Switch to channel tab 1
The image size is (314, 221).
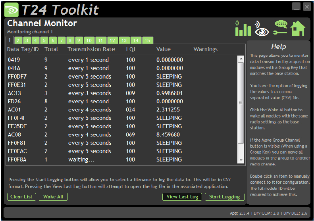(10, 40)
